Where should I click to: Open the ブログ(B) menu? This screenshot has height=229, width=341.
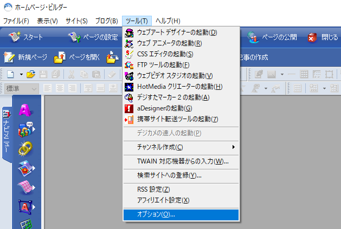coord(107,21)
